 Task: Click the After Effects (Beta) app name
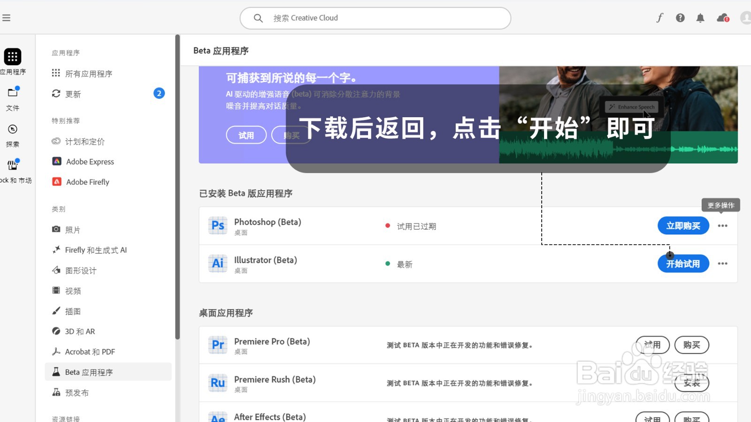270,417
